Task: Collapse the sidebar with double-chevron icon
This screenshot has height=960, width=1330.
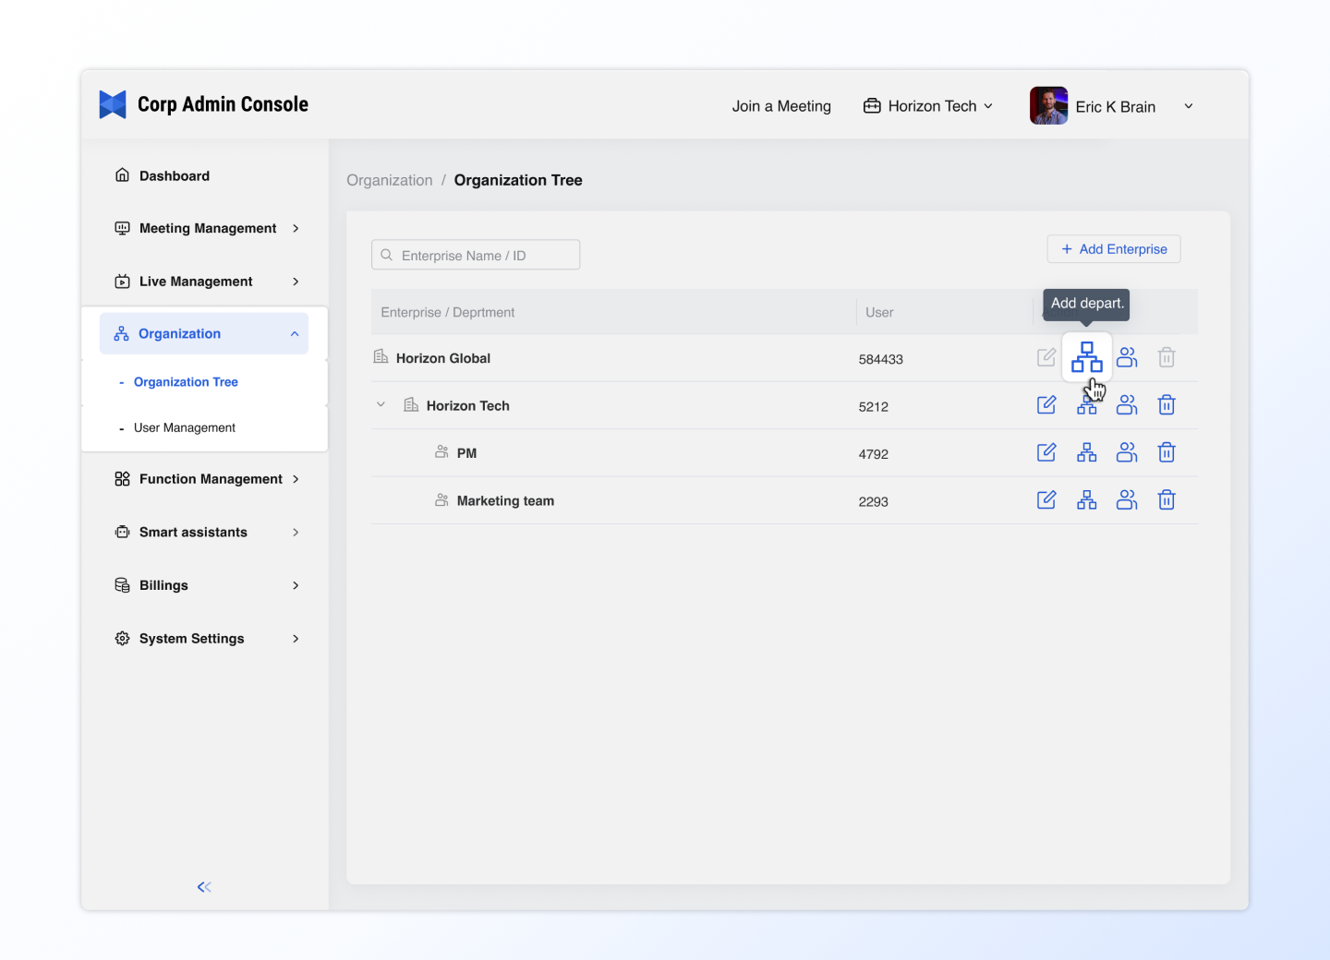Action: [x=204, y=887]
